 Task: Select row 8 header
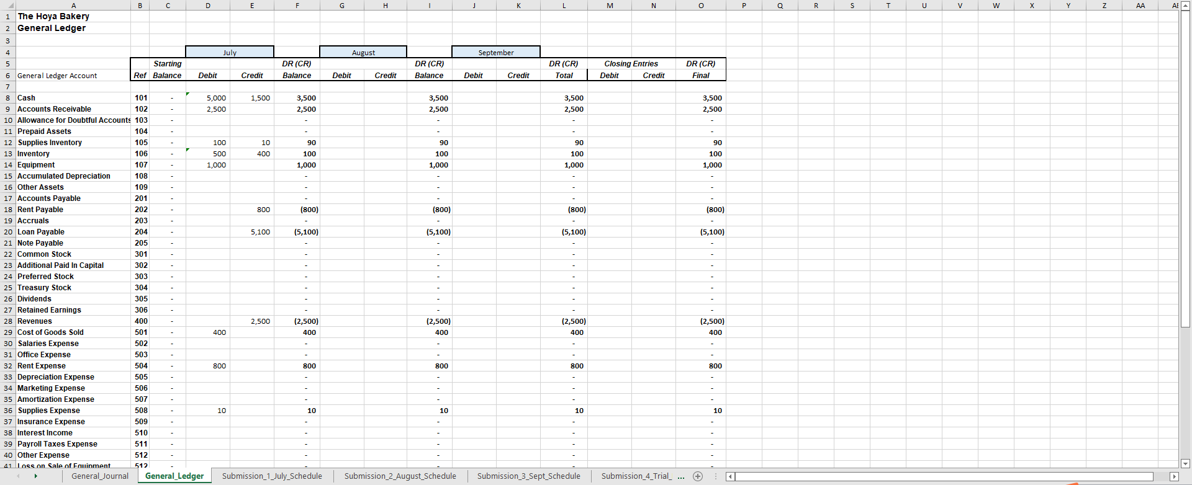tap(7, 98)
